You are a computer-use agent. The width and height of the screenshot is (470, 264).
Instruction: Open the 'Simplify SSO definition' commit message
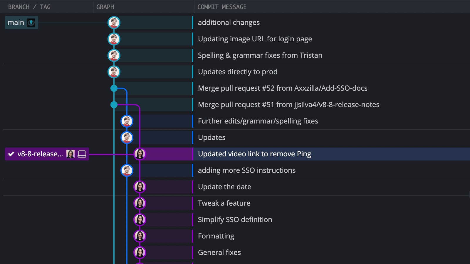(x=235, y=220)
